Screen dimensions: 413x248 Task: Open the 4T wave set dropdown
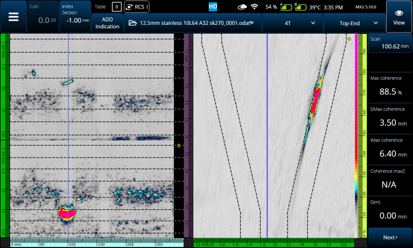pos(293,23)
